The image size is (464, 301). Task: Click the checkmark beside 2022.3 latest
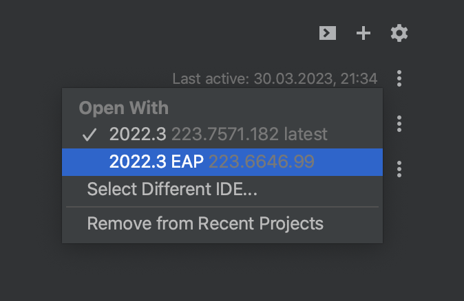point(89,134)
